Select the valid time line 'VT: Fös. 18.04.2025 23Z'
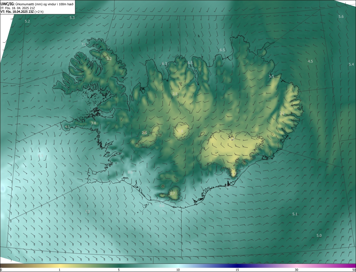Screen dimensions: 356x272 [17, 12]
